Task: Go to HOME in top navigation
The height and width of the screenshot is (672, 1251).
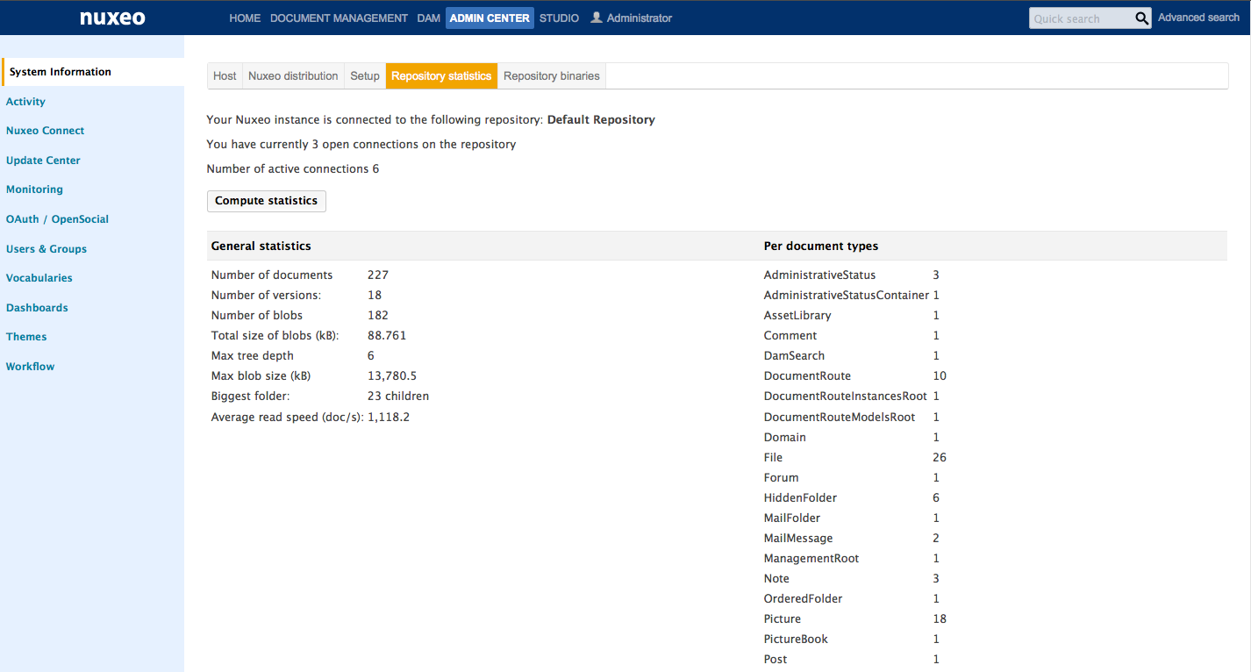Action: click(x=245, y=18)
